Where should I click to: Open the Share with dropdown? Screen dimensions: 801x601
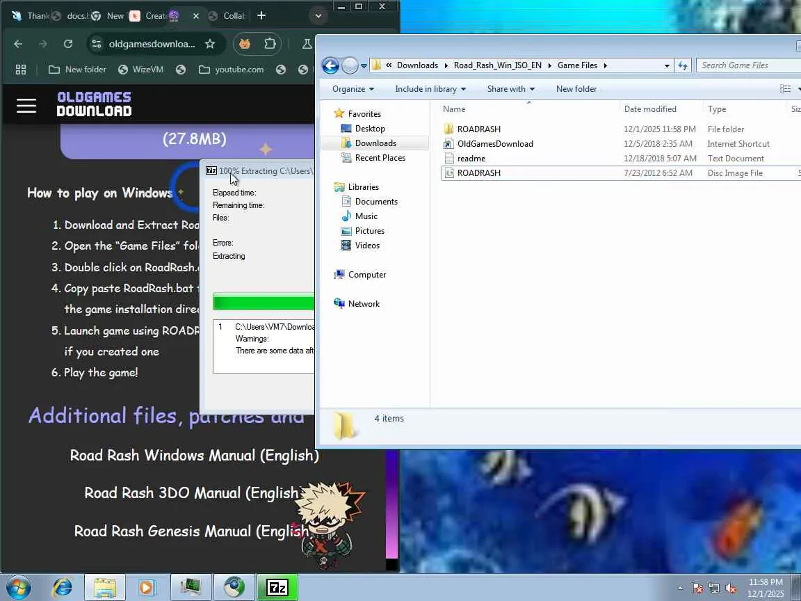coord(511,89)
